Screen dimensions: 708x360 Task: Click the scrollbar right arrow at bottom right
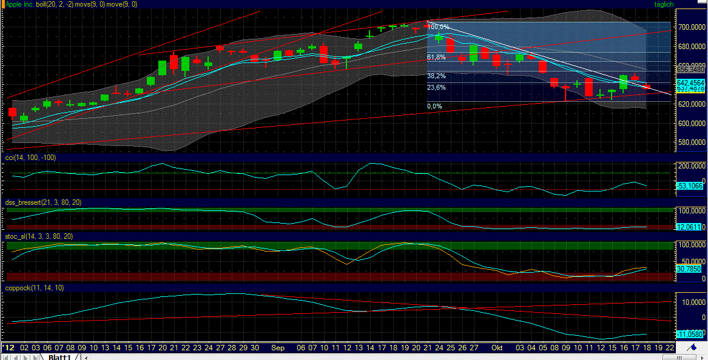[702, 357]
